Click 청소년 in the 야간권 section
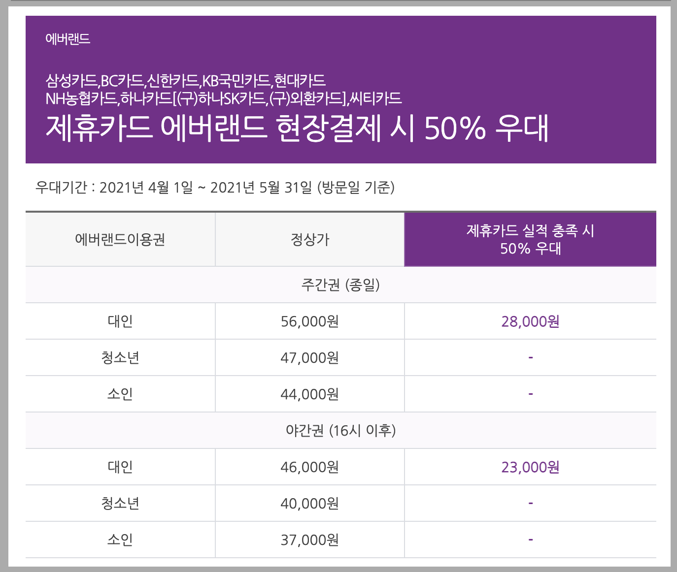This screenshot has width=677, height=572. [x=120, y=504]
